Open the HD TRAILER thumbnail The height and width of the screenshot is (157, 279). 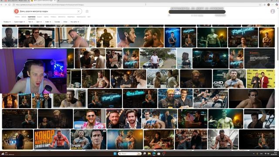[x=229, y=78]
